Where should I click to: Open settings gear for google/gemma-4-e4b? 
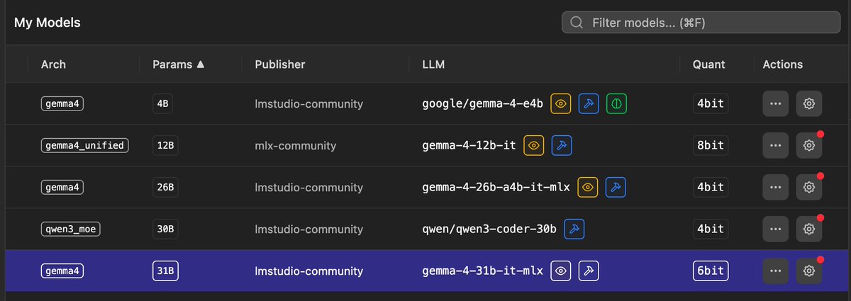click(808, 104)
